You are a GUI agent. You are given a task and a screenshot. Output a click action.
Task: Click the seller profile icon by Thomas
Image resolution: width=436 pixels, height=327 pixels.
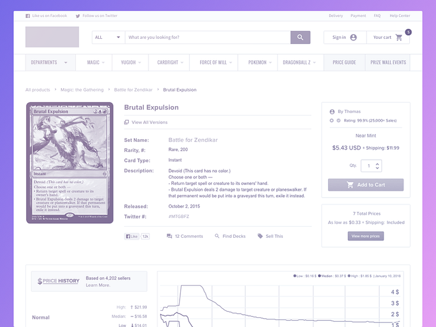[x=332, y=111]
